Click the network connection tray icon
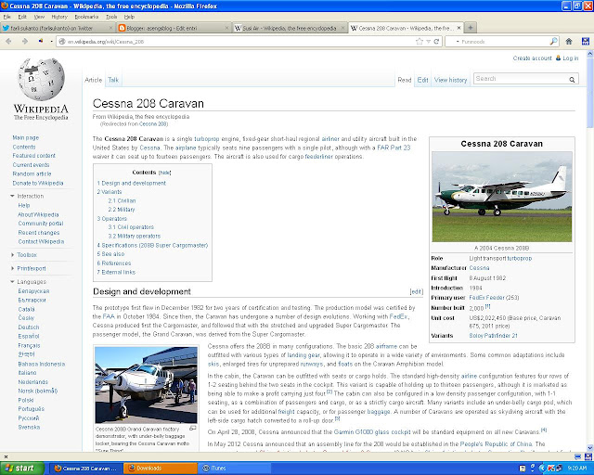The height and width of the screenshot is (475, 594). coord(559,469)
